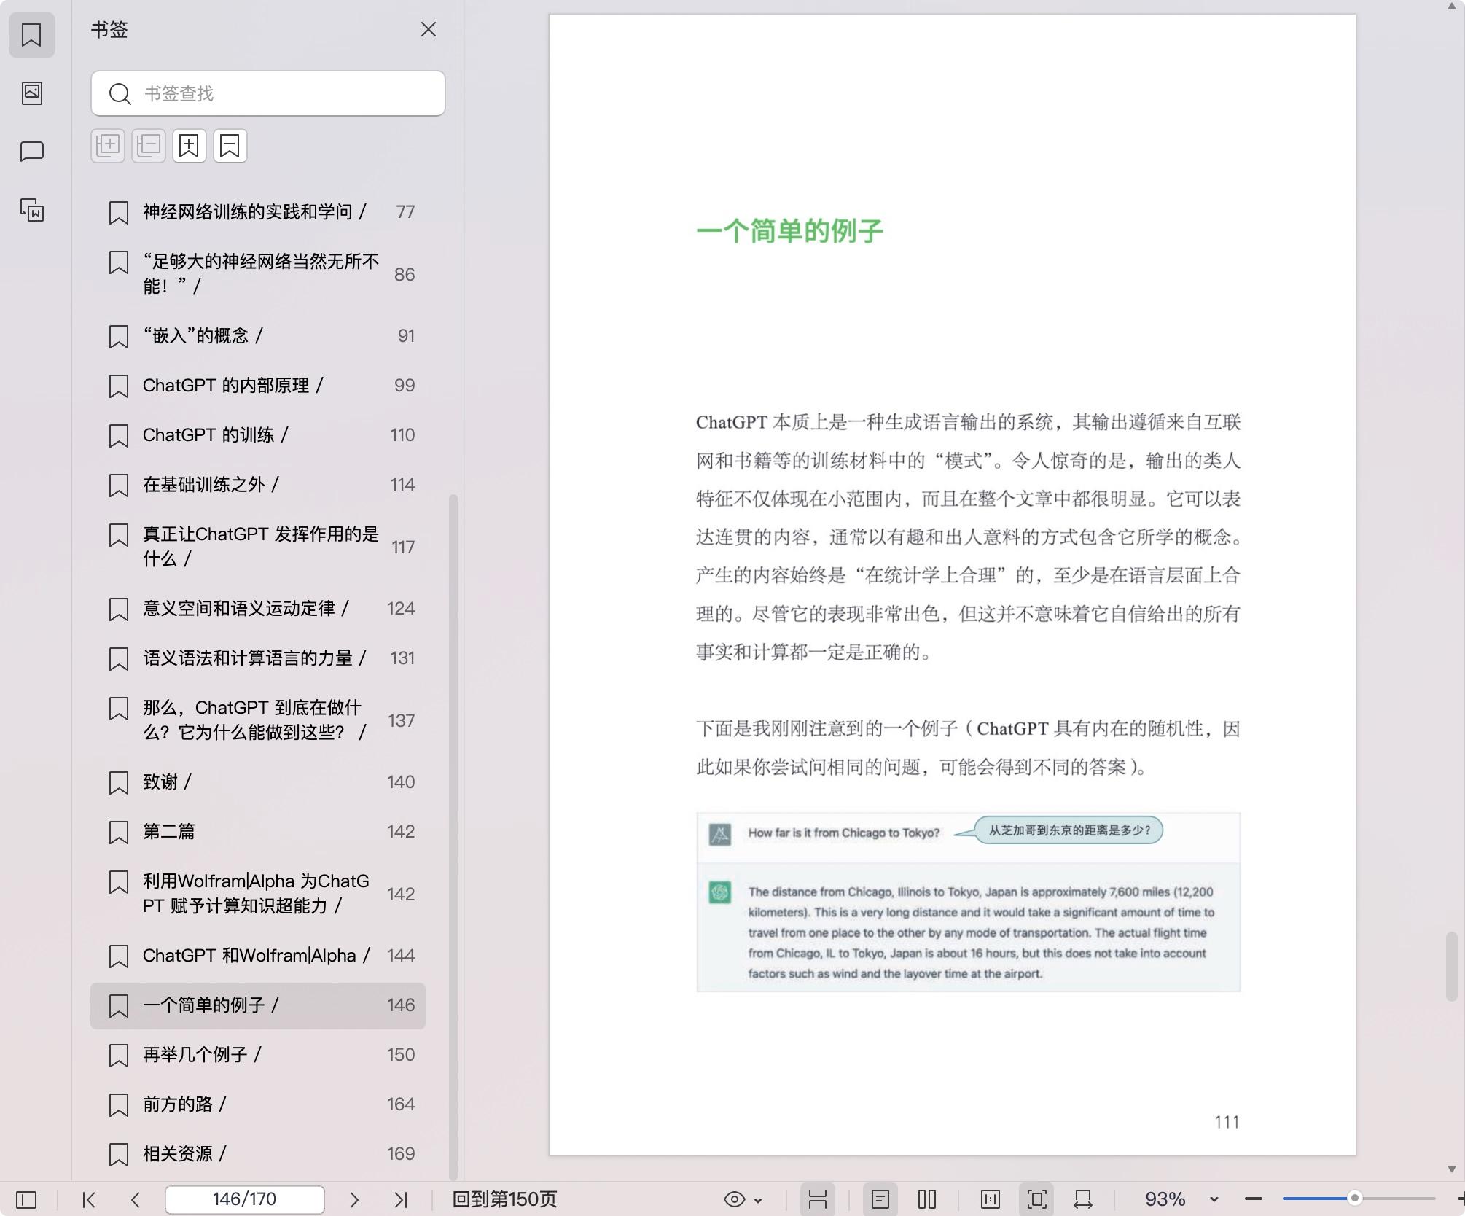
Task: Open bookmark ChatGPT 和Wolfram|Alpha
Action: click(x=258, y=956)
